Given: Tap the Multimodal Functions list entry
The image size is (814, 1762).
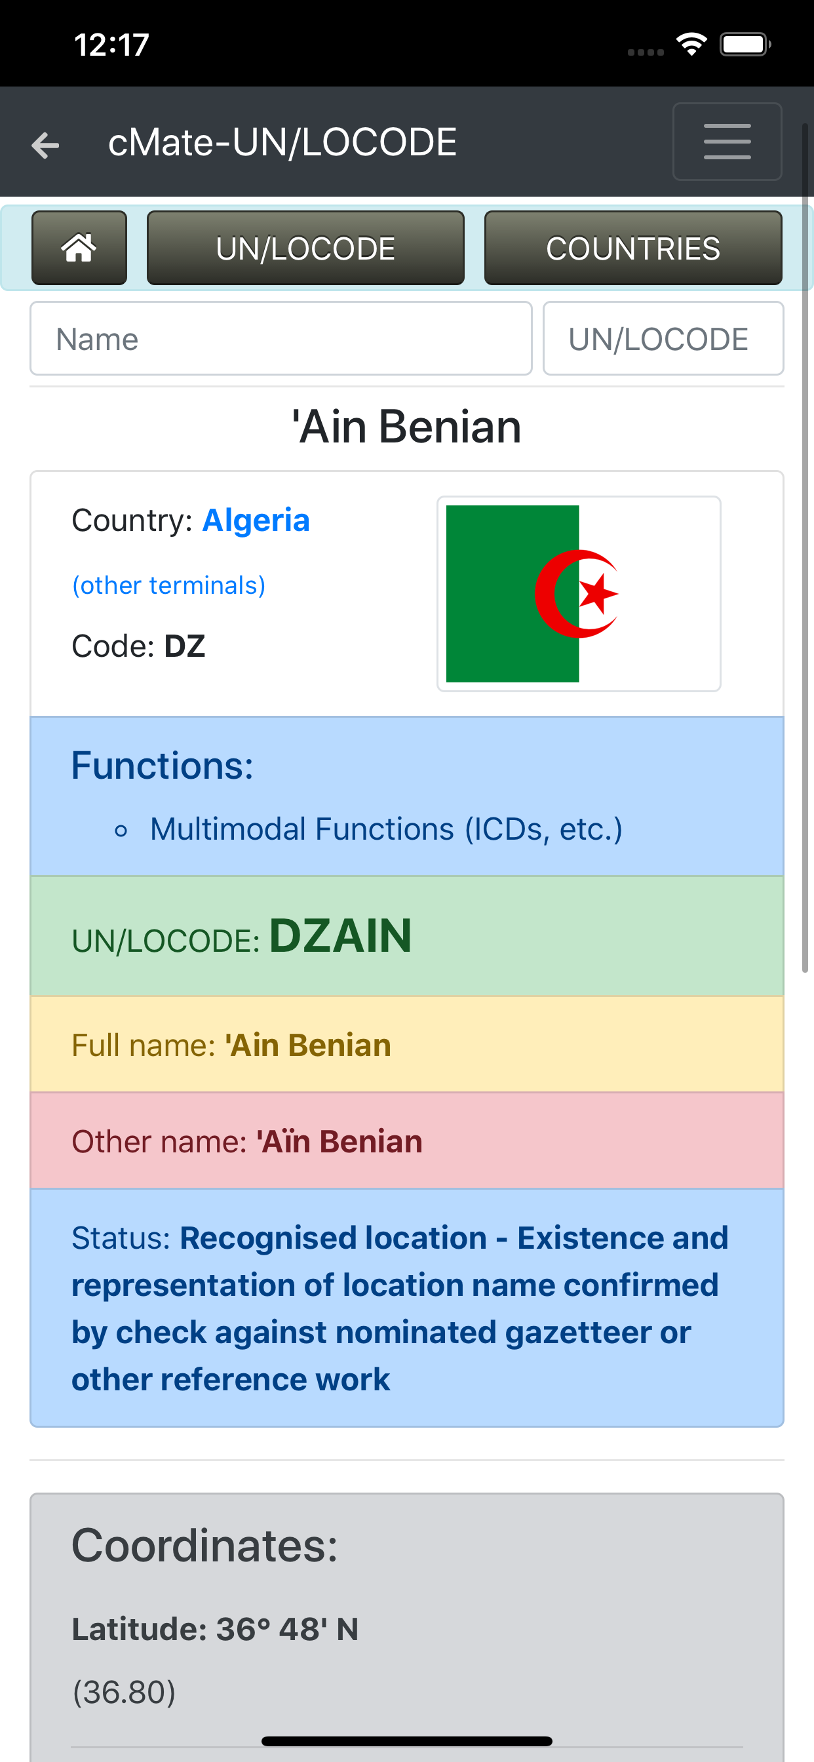Looking at the screenshot, I should coord(385,829).
